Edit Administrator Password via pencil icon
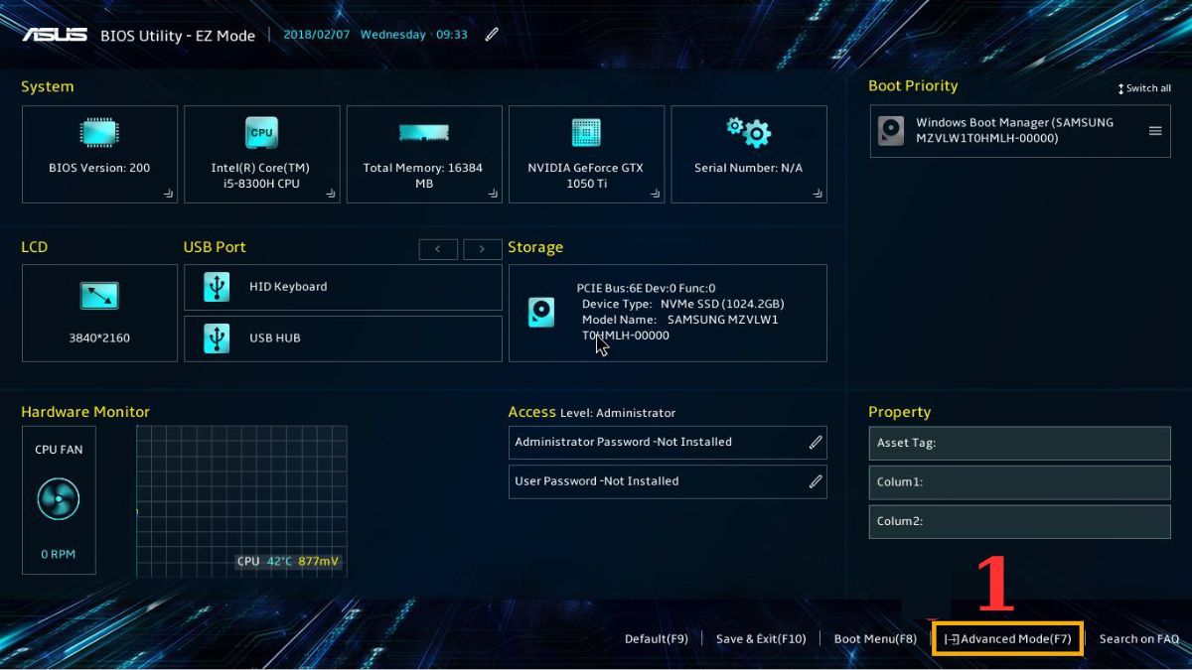Screen dimensions: 1192x670 [x=816, y=443]
